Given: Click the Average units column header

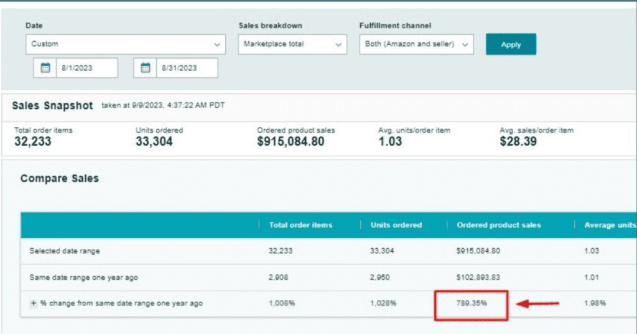Looking at the screenshot, I should tap(610, 225).
